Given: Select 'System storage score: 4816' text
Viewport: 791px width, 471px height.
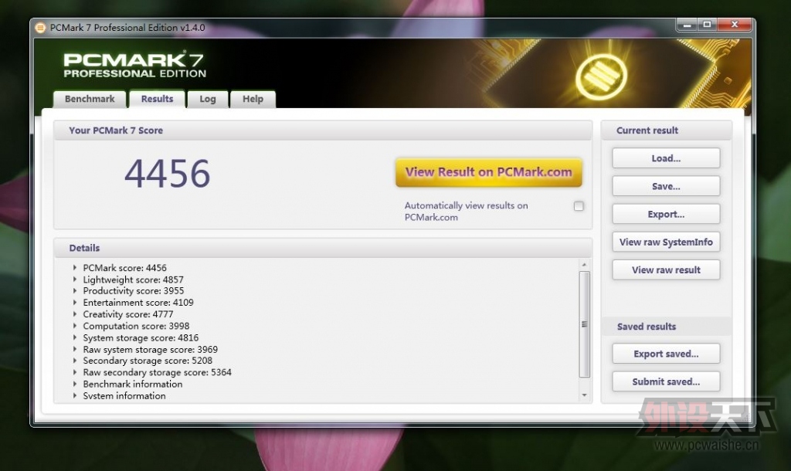Looking at the screenshot, I should 141,337.
